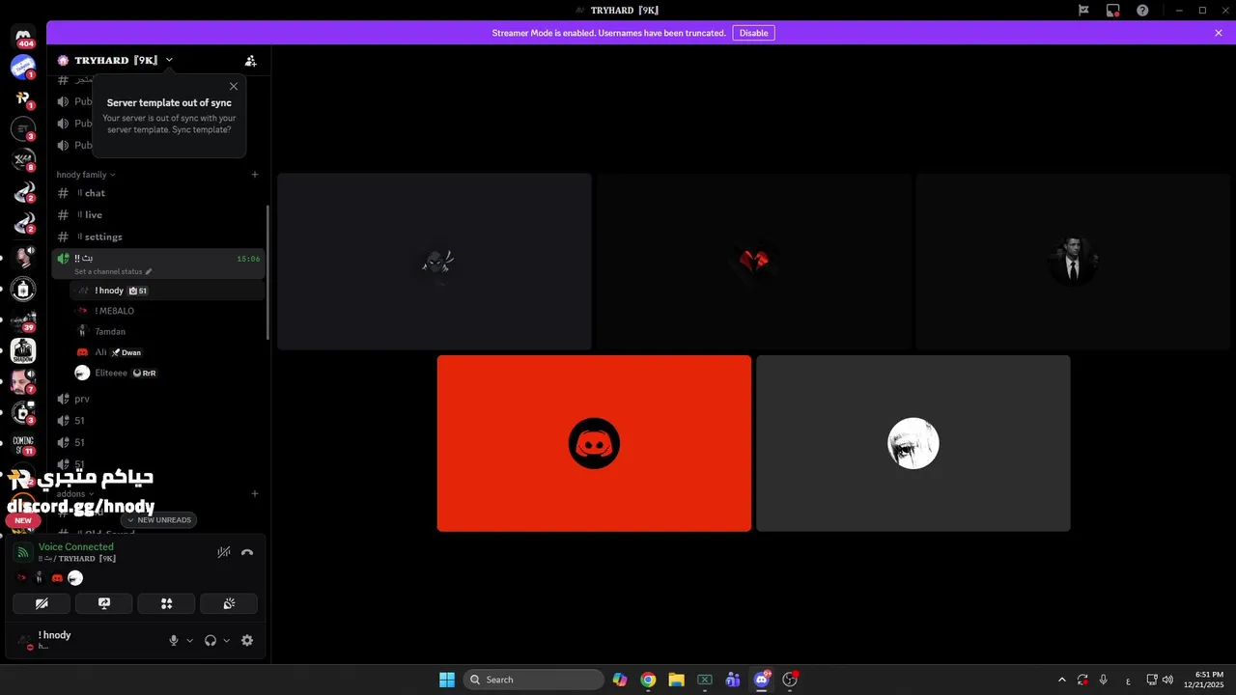Viewport: 1236px width, 695px height.
Task: Open the Quests flag icon in title bar
Action: point(1083,10)
